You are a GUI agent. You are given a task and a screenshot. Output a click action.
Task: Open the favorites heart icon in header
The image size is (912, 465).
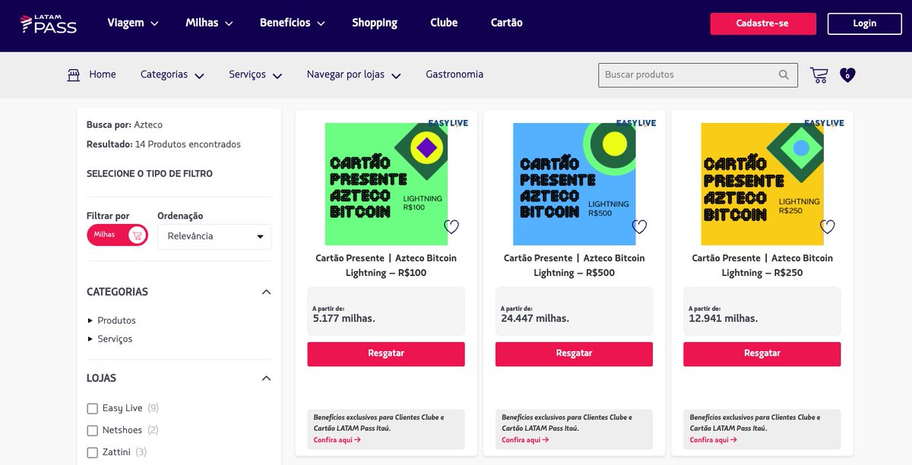847,74
